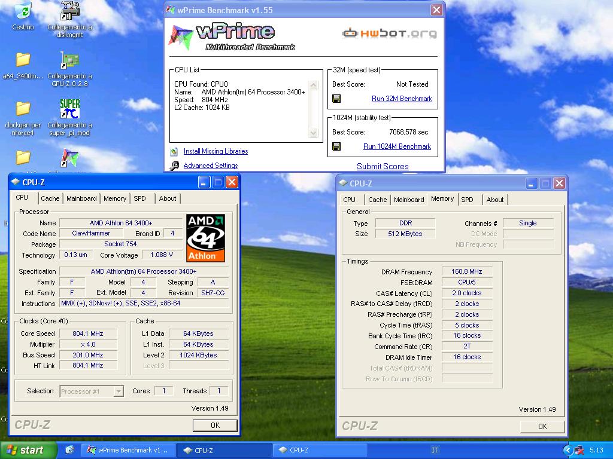Close the wPrime Benchmark window
Viewport: 613px width, 459px height.
point(436,10)
